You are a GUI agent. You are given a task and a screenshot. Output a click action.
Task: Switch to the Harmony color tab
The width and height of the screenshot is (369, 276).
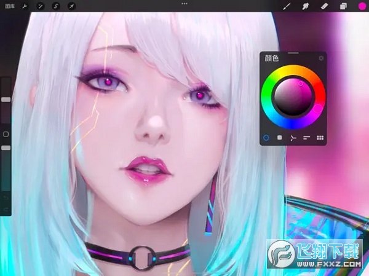click(x=293, y=138)
